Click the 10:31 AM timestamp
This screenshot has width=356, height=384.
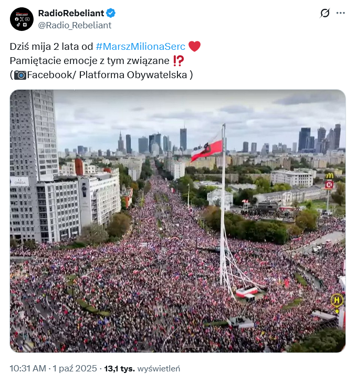coord(28,368)
